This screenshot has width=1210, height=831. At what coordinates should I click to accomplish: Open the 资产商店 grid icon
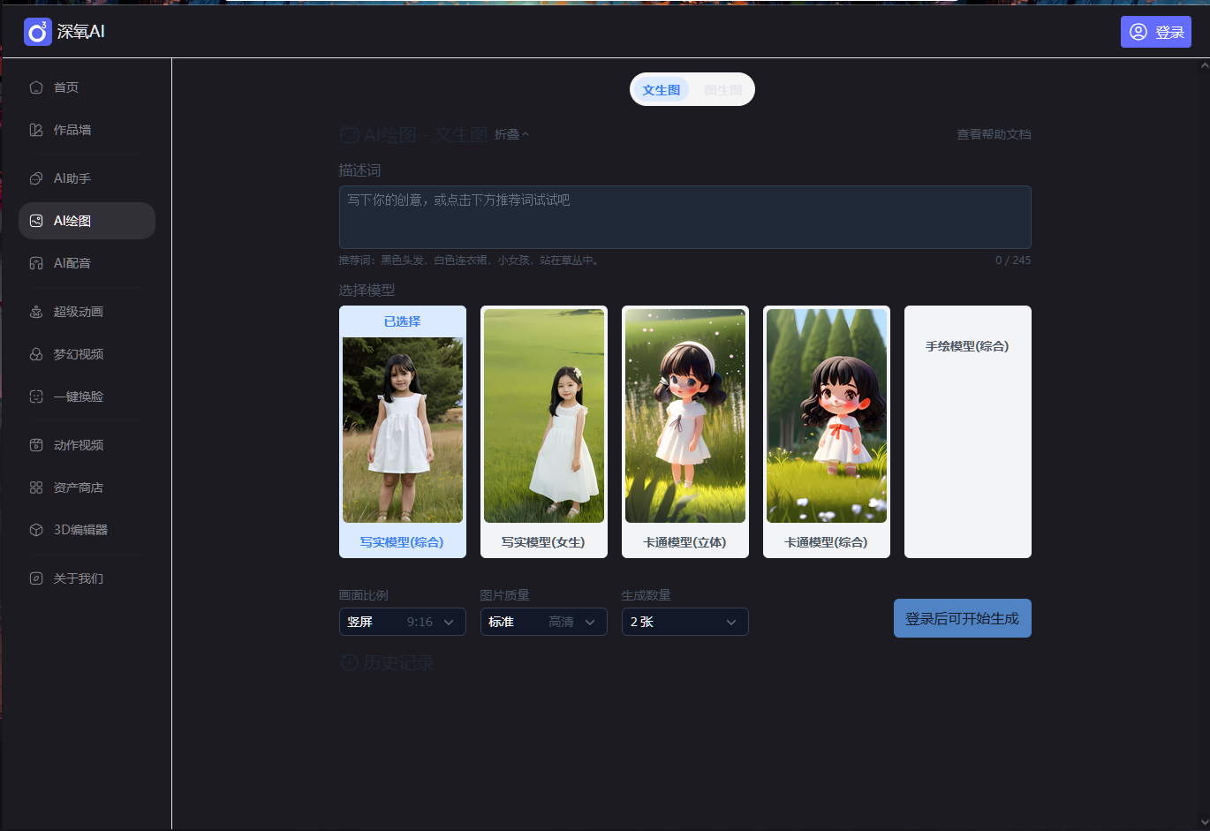coord(36,487)
